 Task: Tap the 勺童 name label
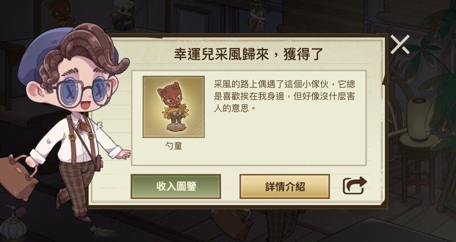174,146
